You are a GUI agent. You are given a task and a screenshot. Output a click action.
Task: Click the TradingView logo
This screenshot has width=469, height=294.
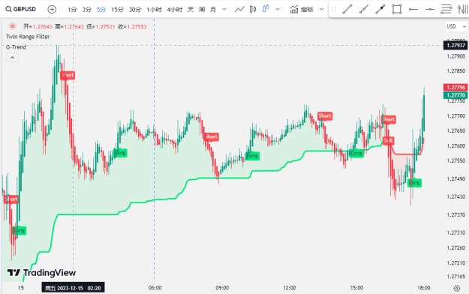[41, 273]
